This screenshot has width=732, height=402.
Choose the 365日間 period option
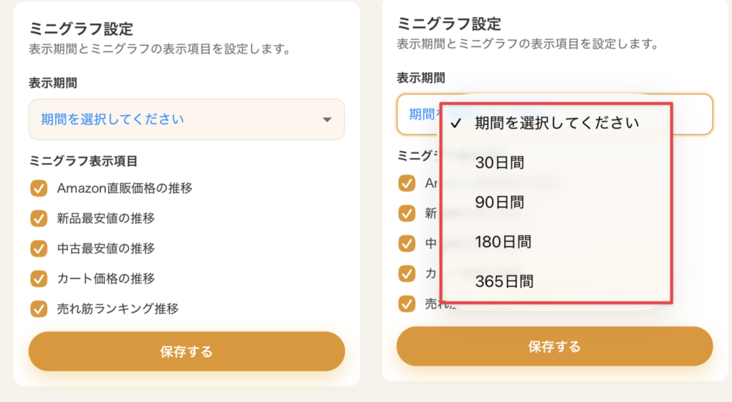click(504, 281)
